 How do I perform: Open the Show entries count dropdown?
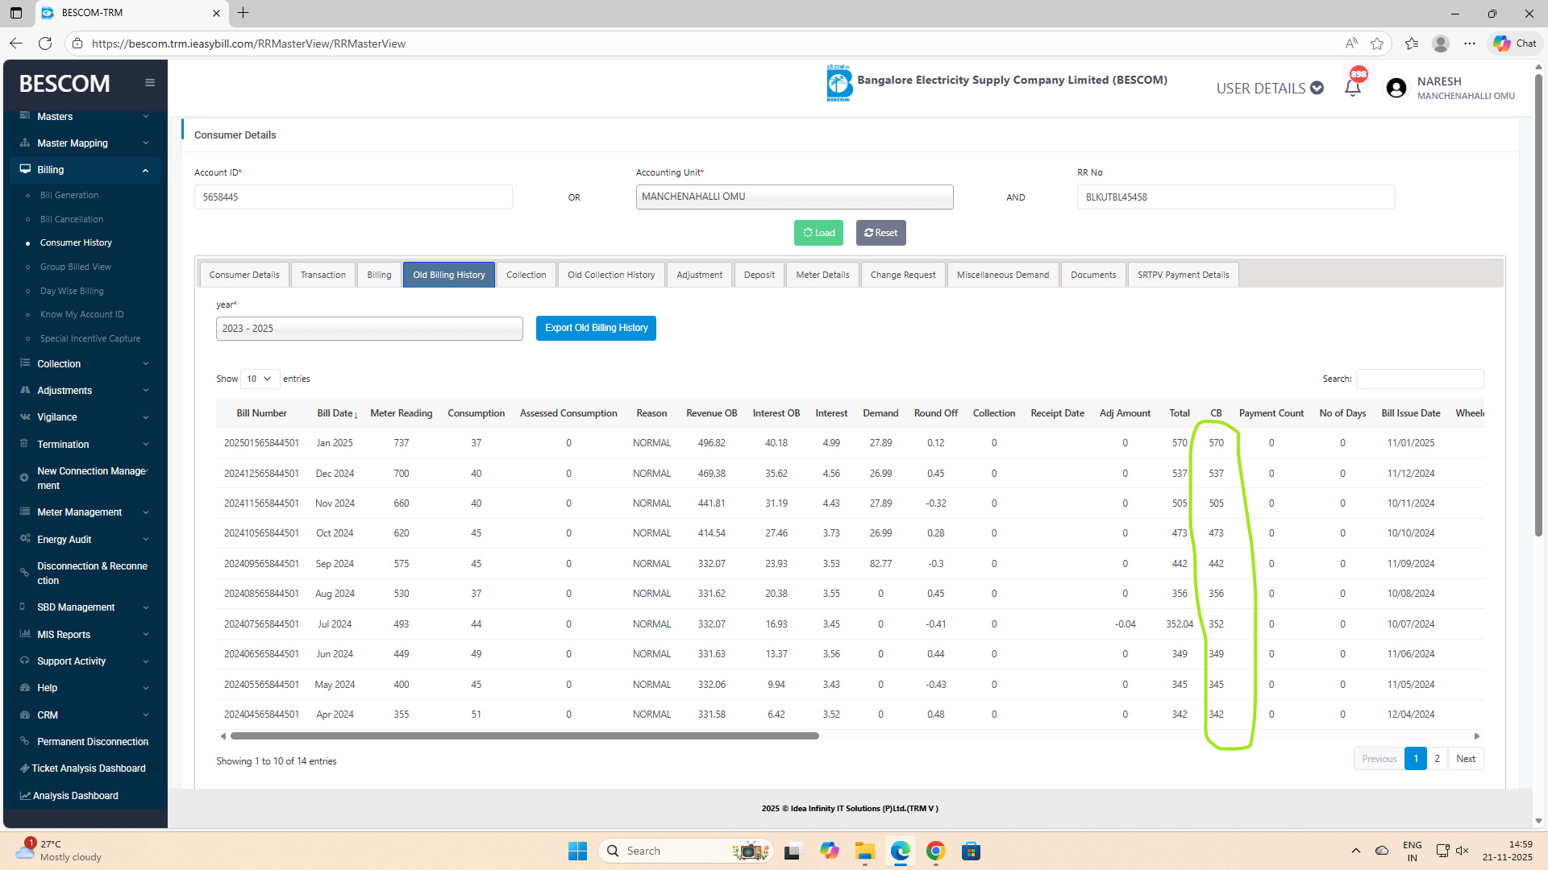[x=260, y=379]
